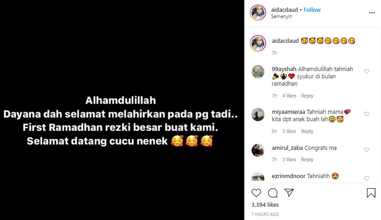View the 3,394 likes list
381x220 pixels.
pos(265,205)
